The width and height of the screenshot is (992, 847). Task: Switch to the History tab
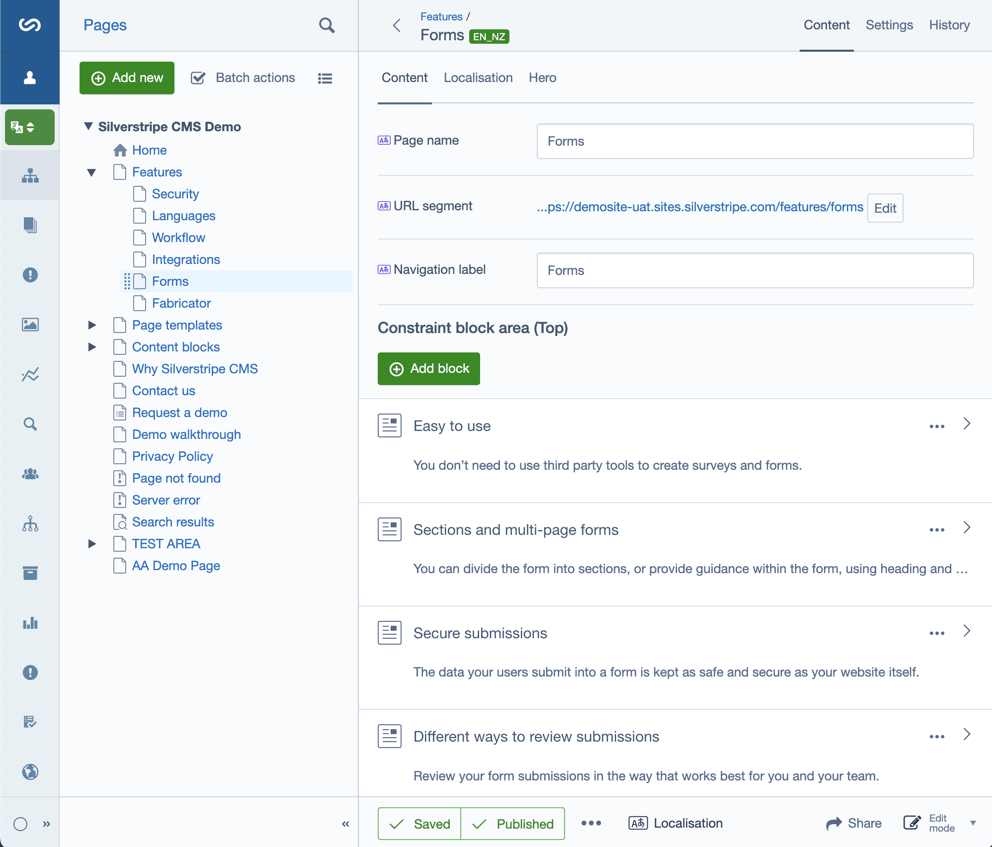point(949,25)
